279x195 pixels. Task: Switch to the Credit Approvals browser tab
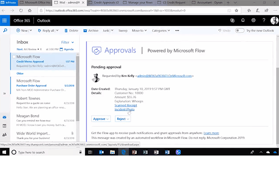103,3
